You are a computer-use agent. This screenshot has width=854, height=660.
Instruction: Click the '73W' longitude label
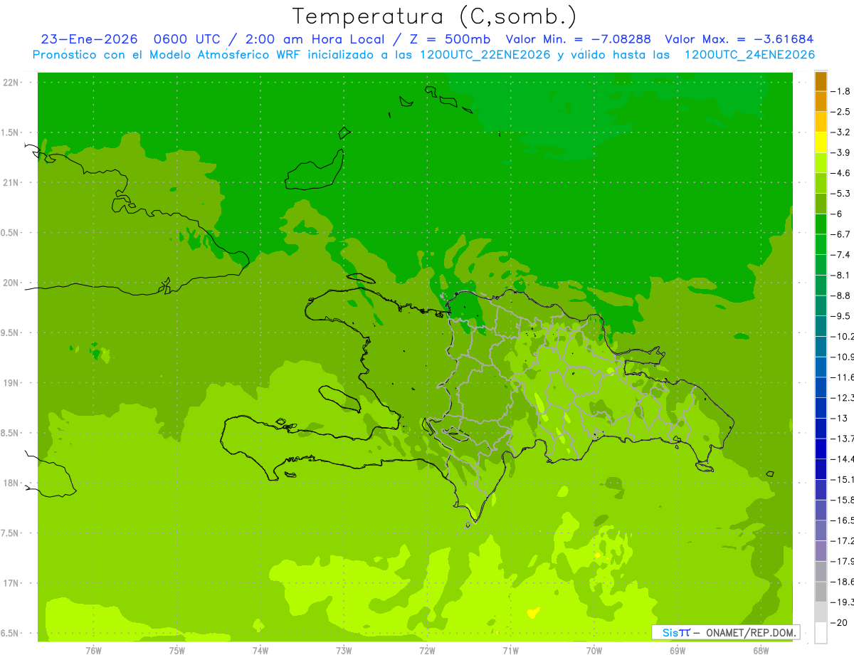pos(344,650)
